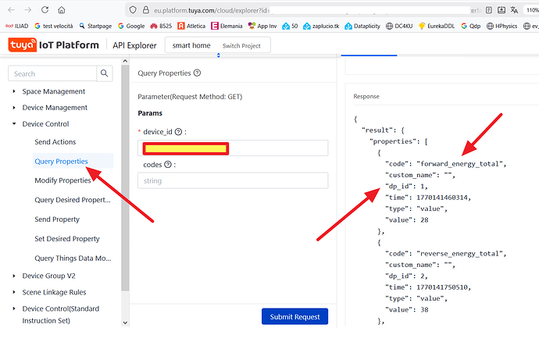The image size is (539, 353).
Task: Expand Device Management tree node
Action: pos(14,108)
